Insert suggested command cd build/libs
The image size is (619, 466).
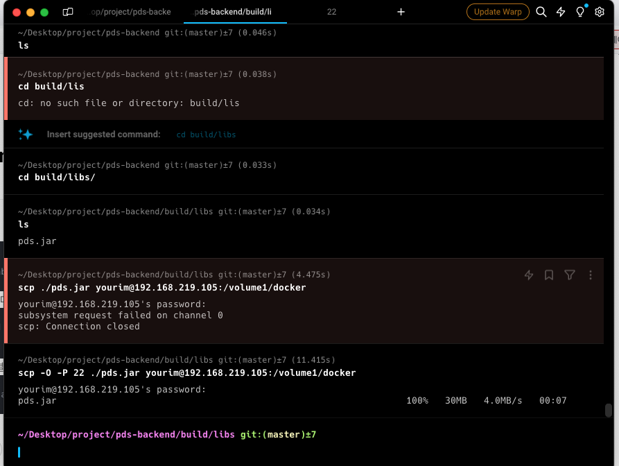[206, 135]
